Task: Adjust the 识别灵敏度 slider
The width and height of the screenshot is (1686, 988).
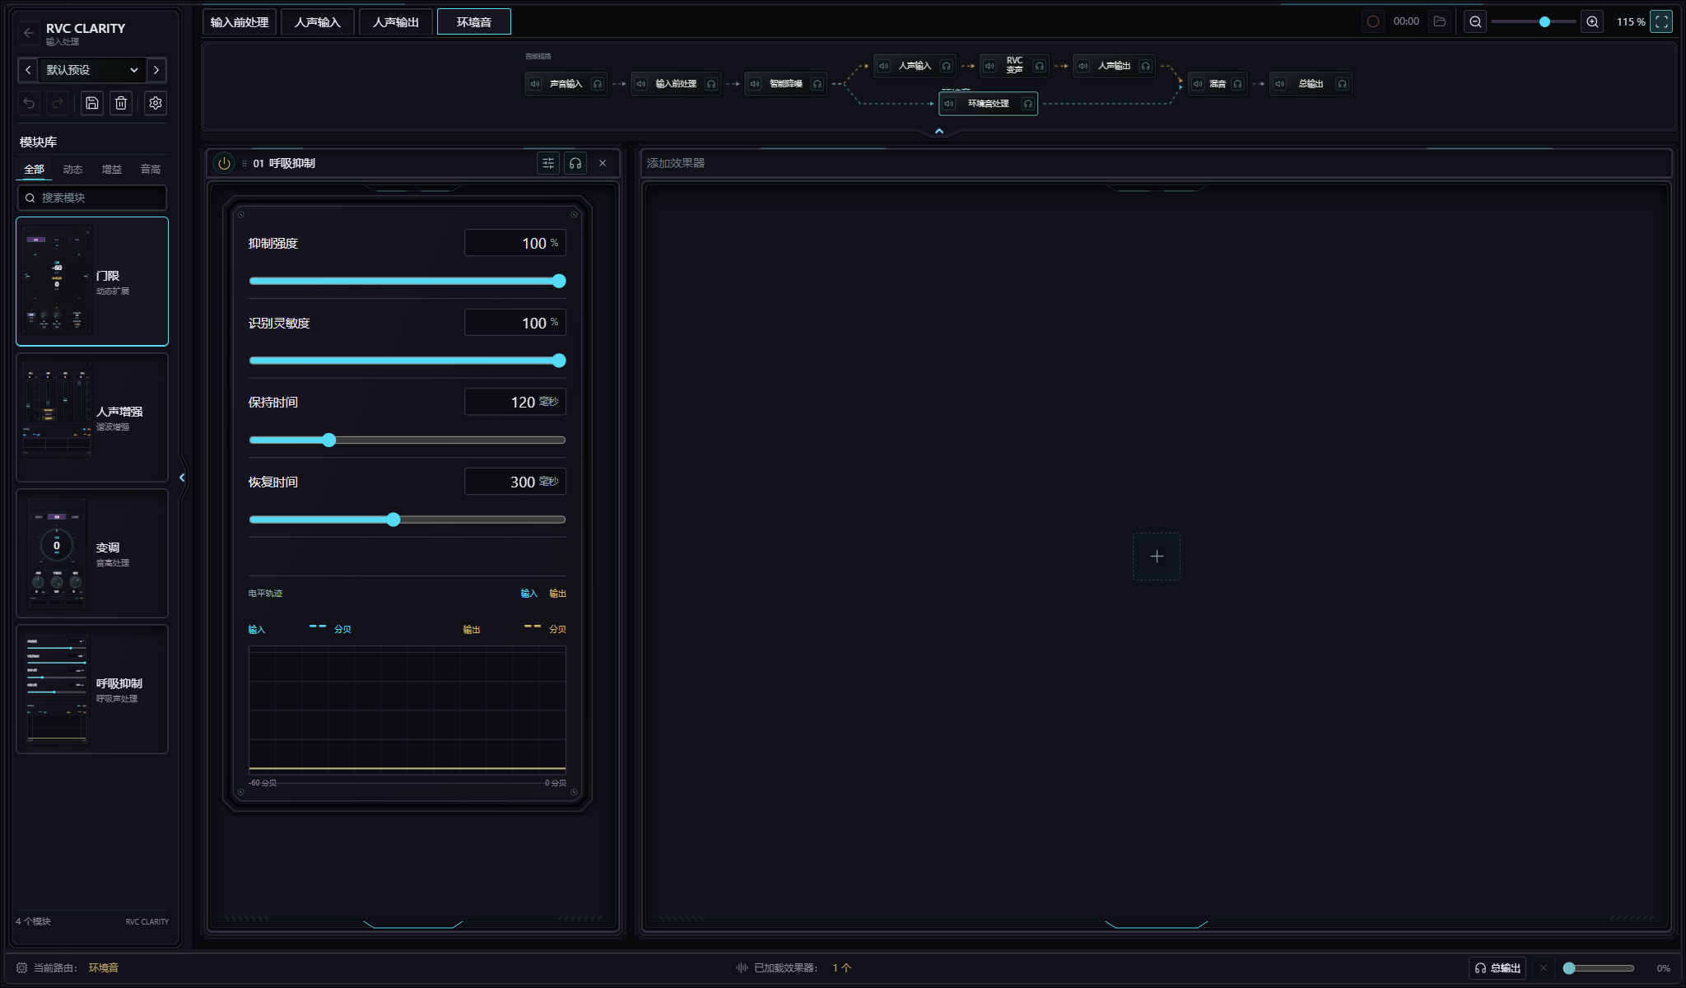Action: [x=408, y=361]
